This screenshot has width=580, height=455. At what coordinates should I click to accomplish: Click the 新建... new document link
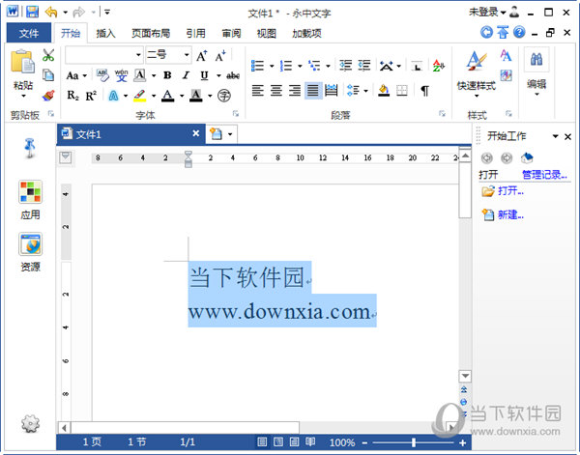coord(510,214)
